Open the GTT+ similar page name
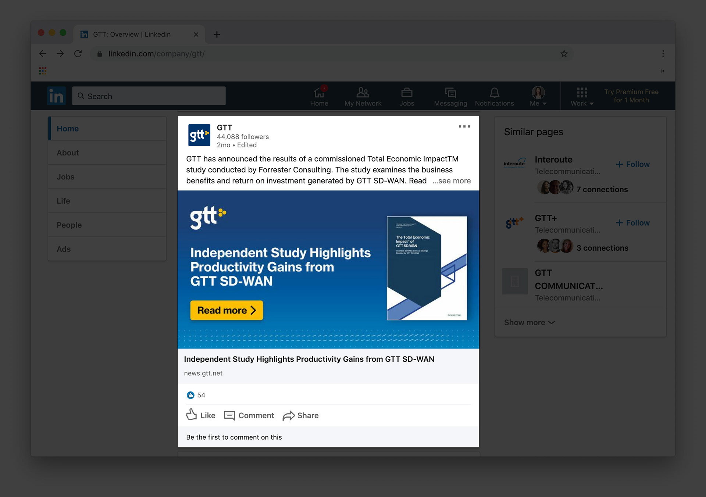The image size is (706, 497). pos(546,218)
